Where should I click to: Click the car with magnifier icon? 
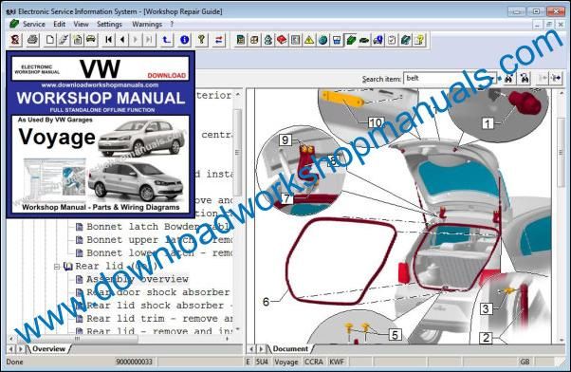[x=378, y=40]
